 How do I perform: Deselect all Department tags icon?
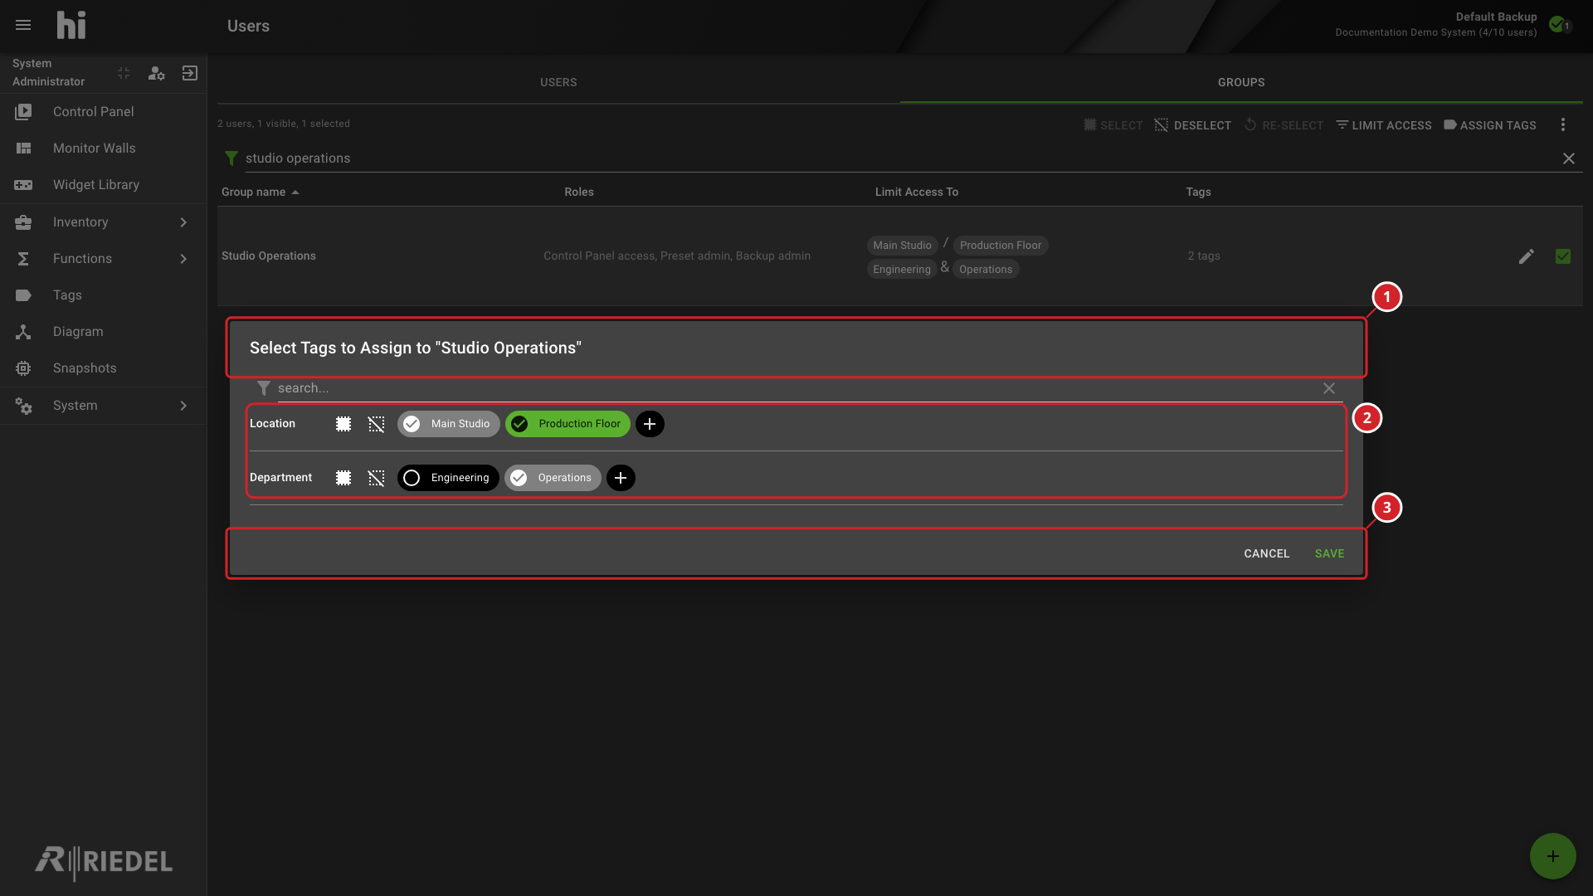[377, 478]
